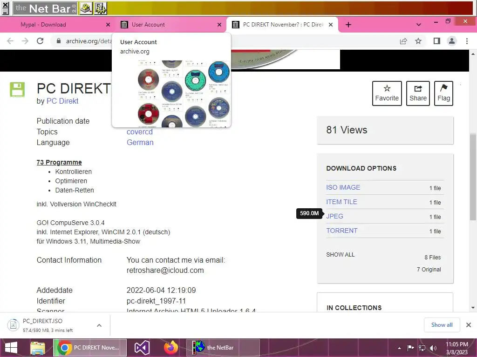Close the Mypal - Download tab
Image resolution: width=477 pixels, height=357 pixels.
108,25
